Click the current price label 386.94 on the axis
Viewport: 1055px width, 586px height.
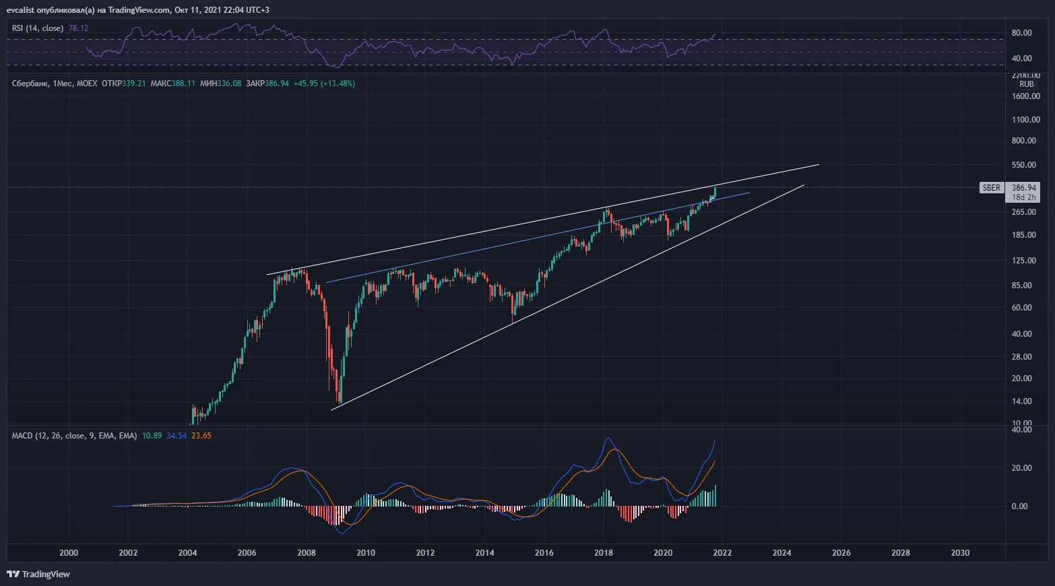pos(1023,188)
